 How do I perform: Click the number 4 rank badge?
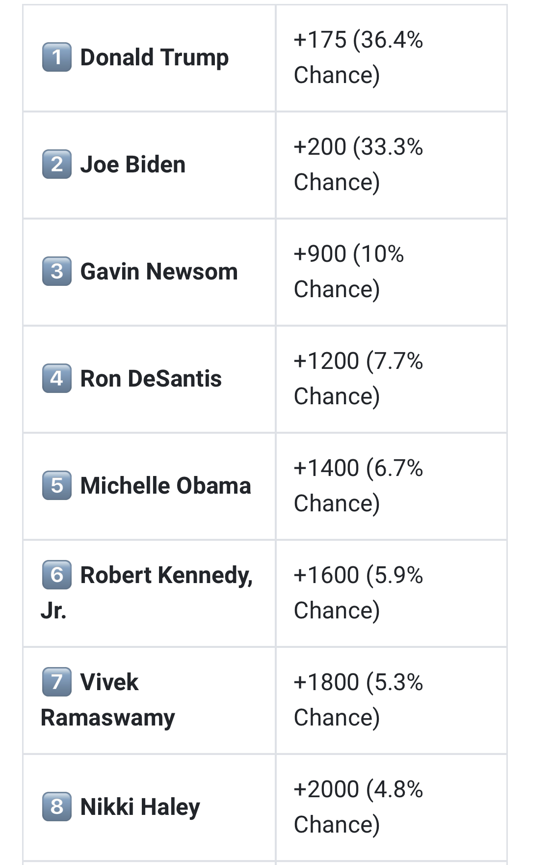click(57, 378)
